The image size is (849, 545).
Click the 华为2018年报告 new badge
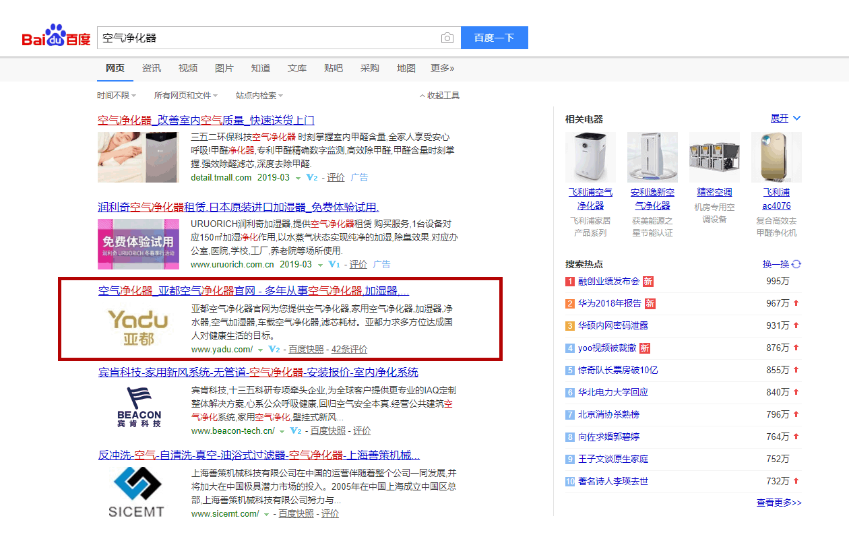pyautogui.click(x=650, y=304)
